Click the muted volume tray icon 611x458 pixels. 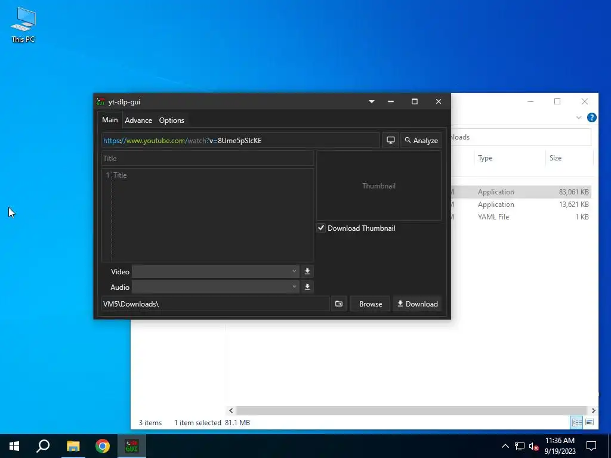click(533, 446)
